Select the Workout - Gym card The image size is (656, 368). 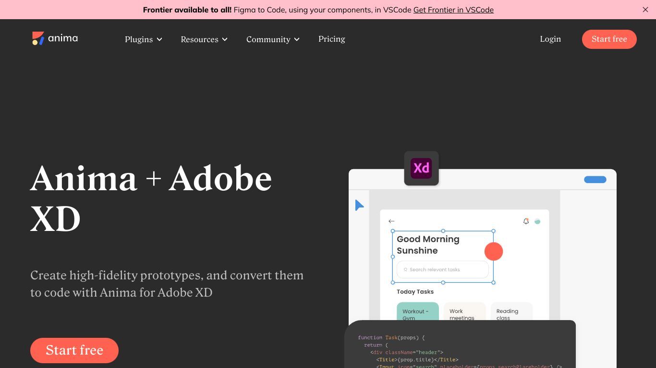point(418,311)
